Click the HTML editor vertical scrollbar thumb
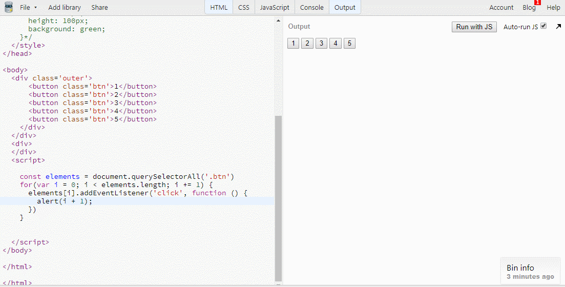Image resolution: width=565 pixels, height=287 pixels. [278, 198]
